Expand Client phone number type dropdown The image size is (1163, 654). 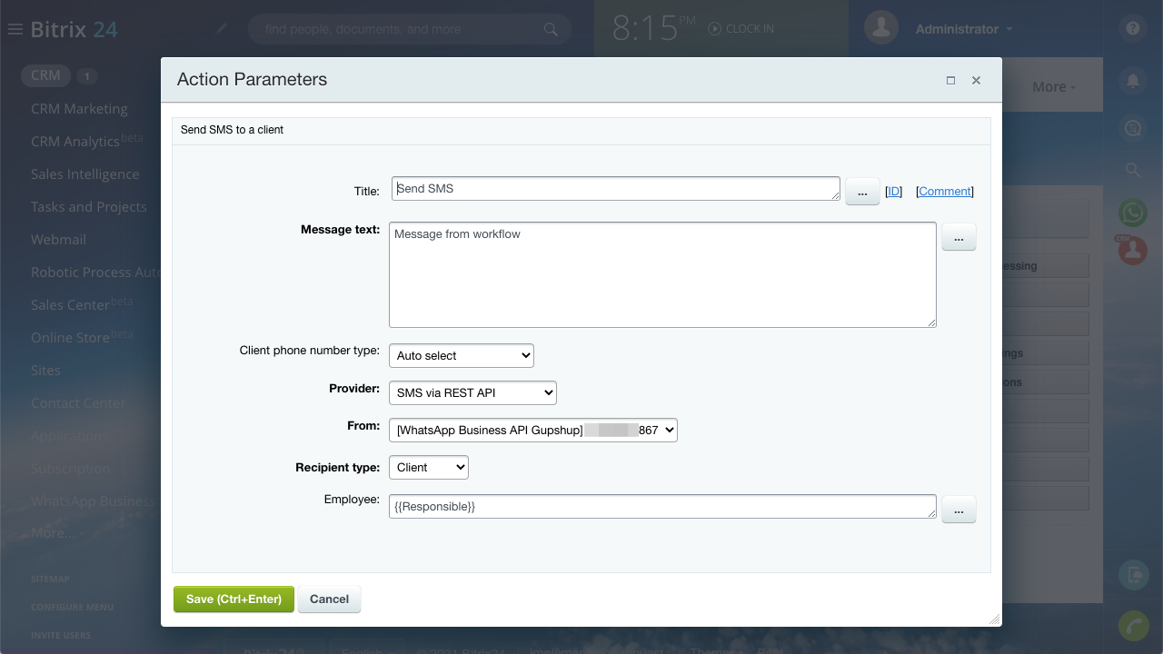461,355
